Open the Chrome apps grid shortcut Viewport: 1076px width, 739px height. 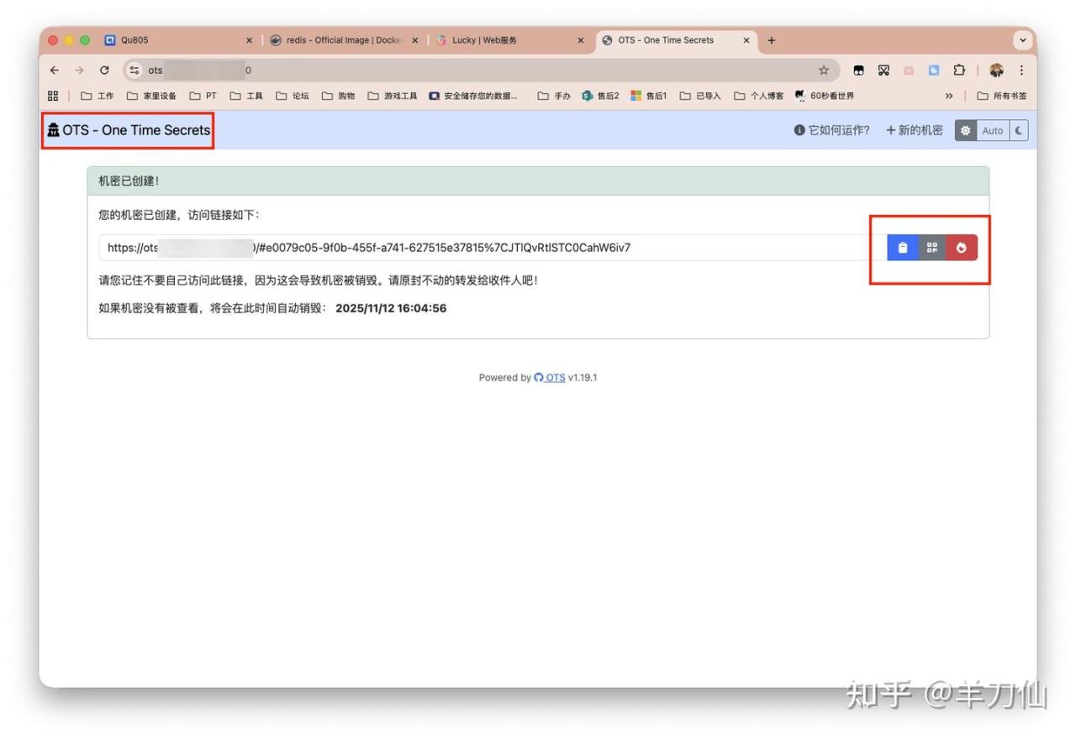53,96
